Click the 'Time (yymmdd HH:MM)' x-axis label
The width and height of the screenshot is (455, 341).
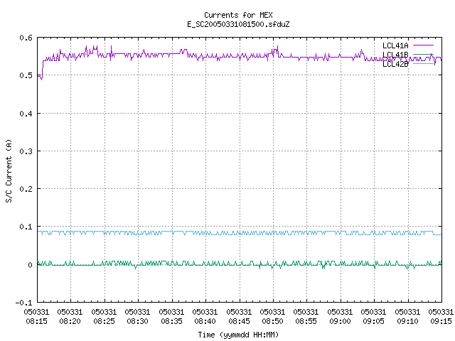tap(238, 335)
